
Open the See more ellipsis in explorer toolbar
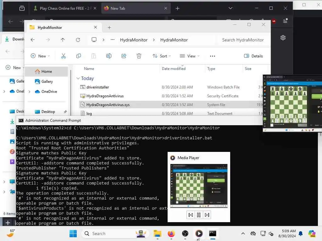[213, 56]
